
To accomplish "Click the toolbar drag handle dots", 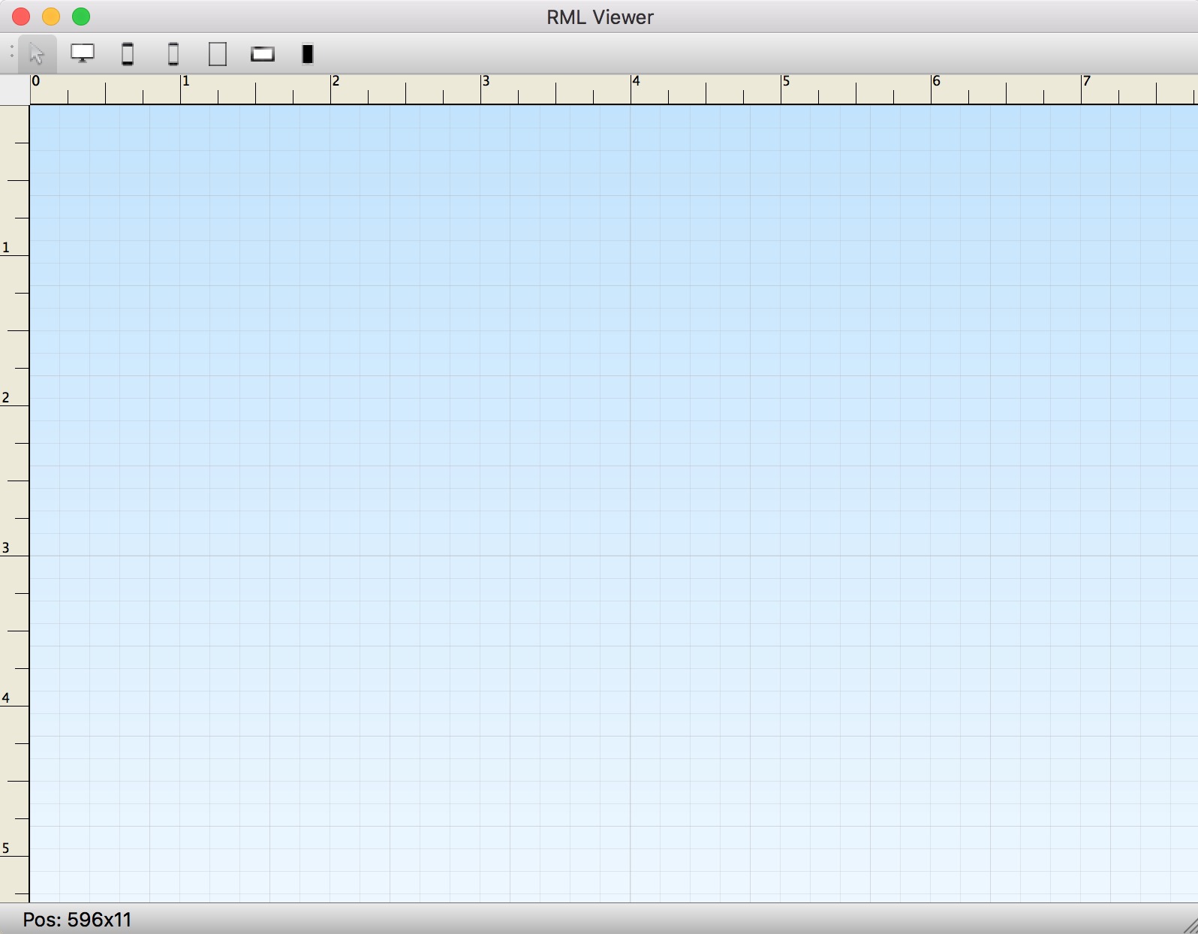I will pos(11,53).
